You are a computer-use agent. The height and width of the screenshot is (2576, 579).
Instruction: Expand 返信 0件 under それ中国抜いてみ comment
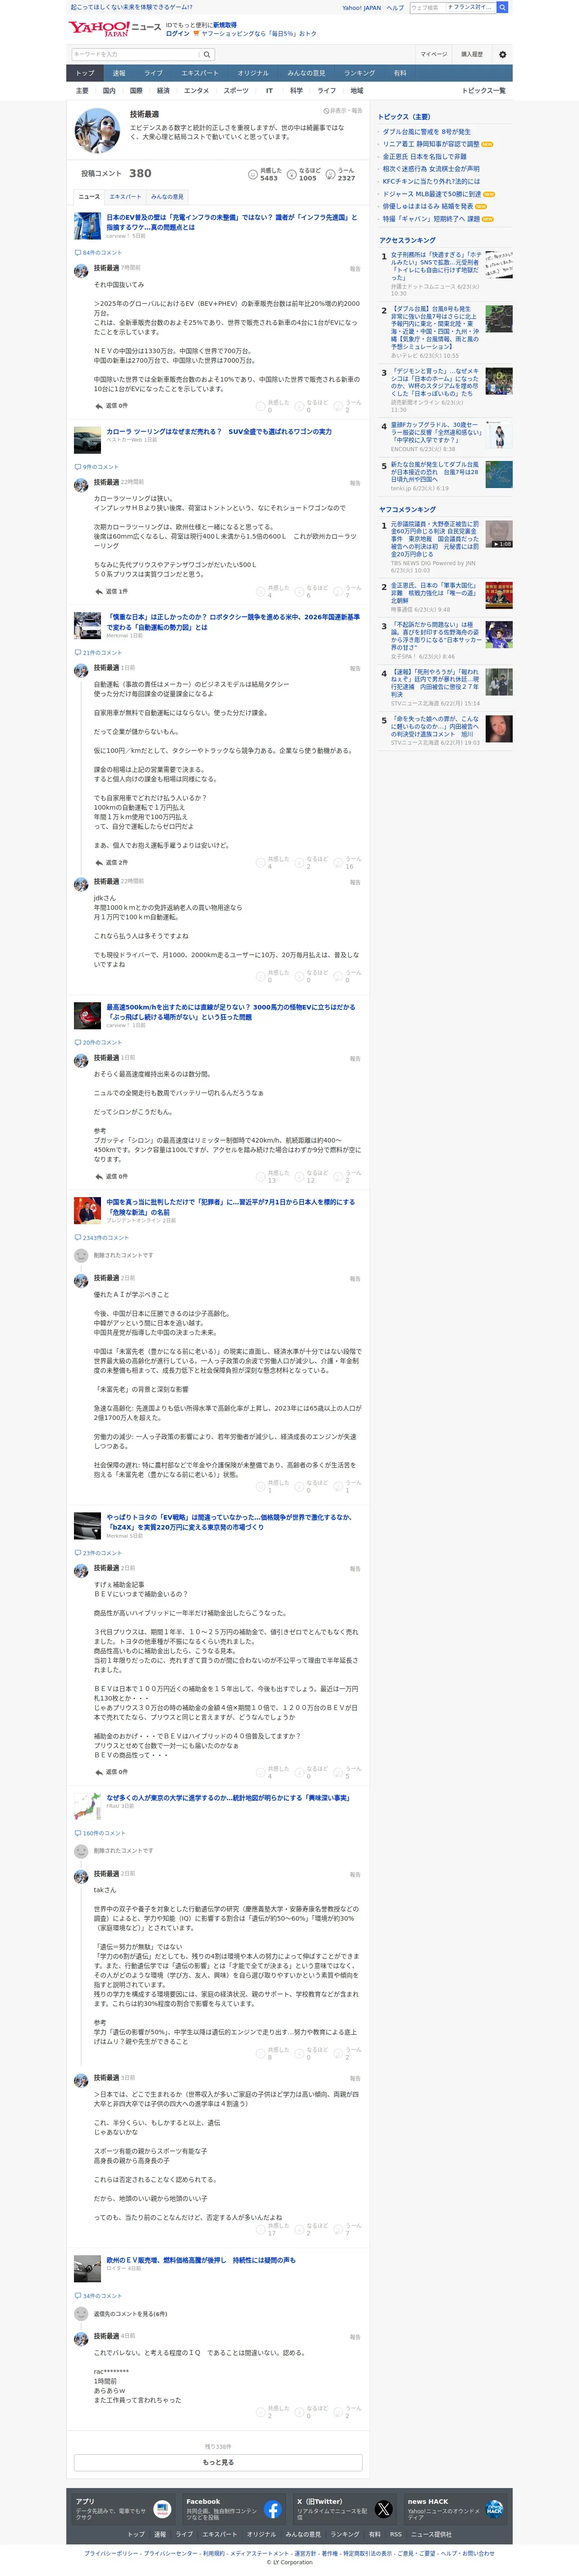[111, 406]
